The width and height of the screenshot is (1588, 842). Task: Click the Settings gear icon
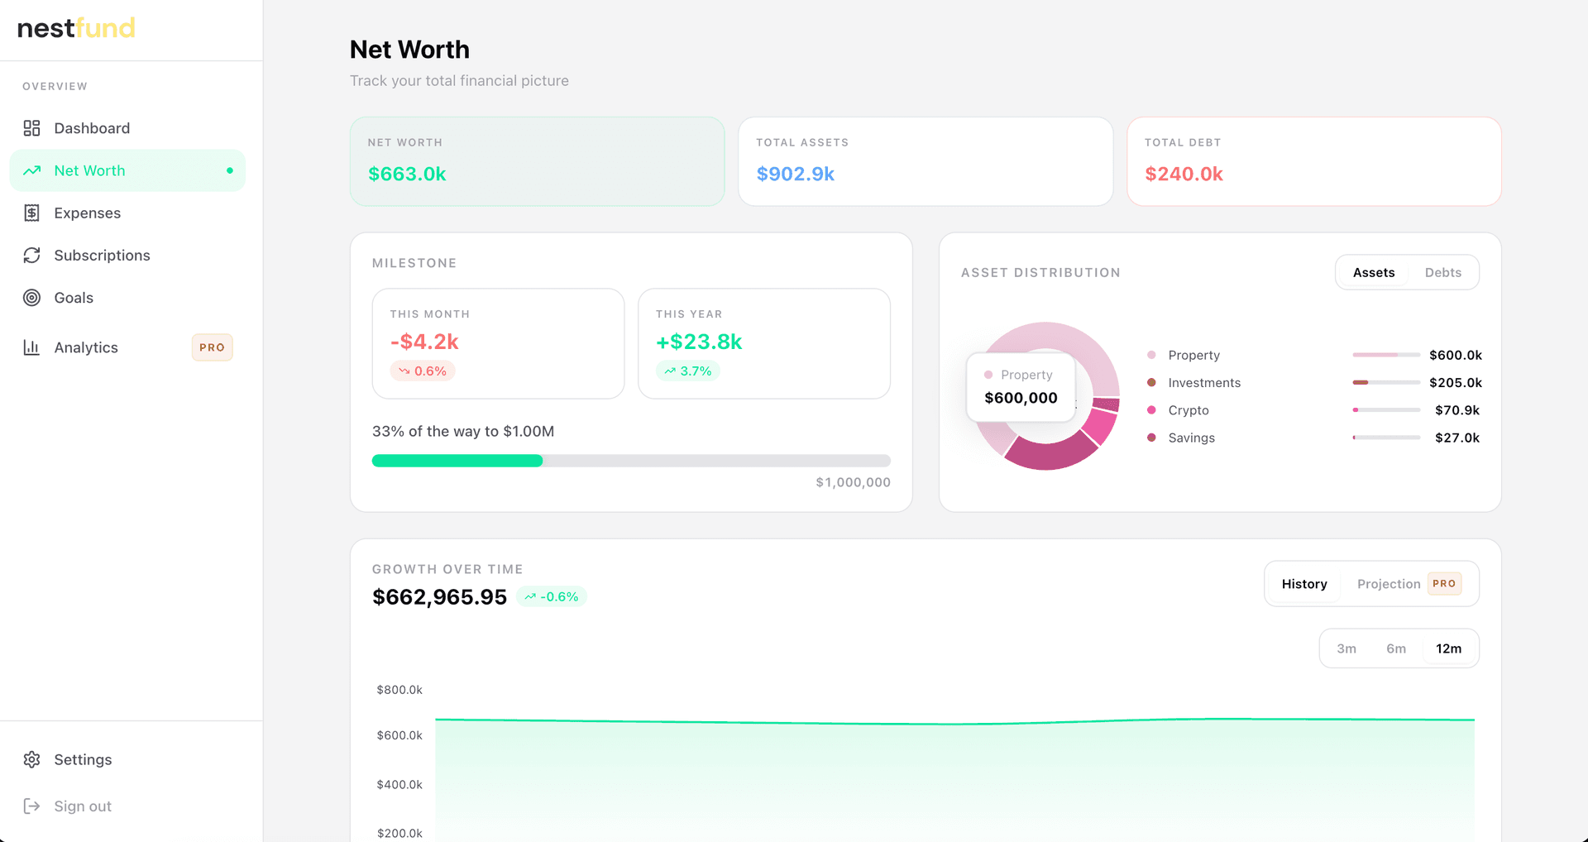pos(31,759)
